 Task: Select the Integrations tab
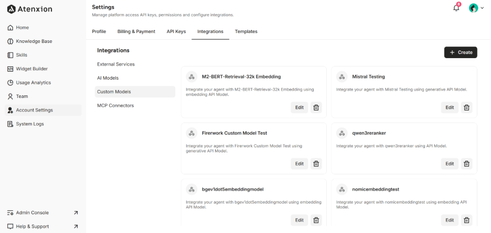pos(210,31)
